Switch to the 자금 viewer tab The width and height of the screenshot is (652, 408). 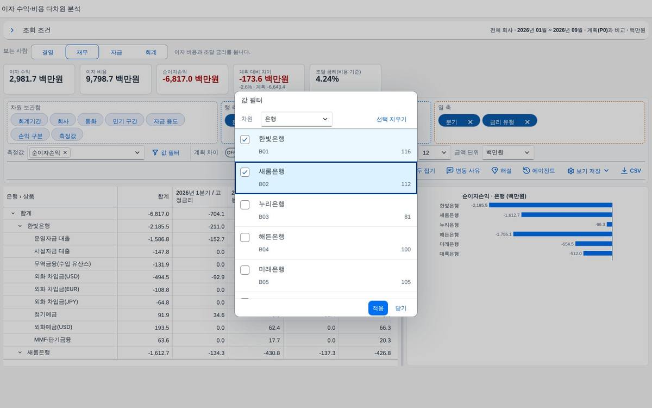(x=116, y=52)
